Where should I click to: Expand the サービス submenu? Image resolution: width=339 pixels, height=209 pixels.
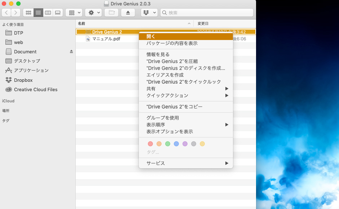pos(186,163)
